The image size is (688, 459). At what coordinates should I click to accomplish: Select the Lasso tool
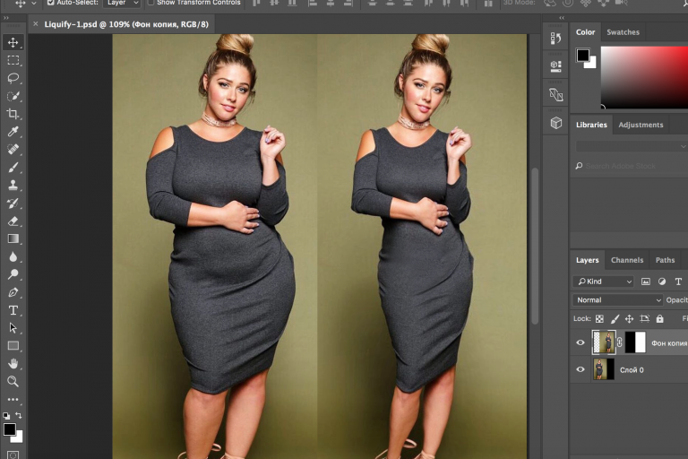[x=13, y=78]
